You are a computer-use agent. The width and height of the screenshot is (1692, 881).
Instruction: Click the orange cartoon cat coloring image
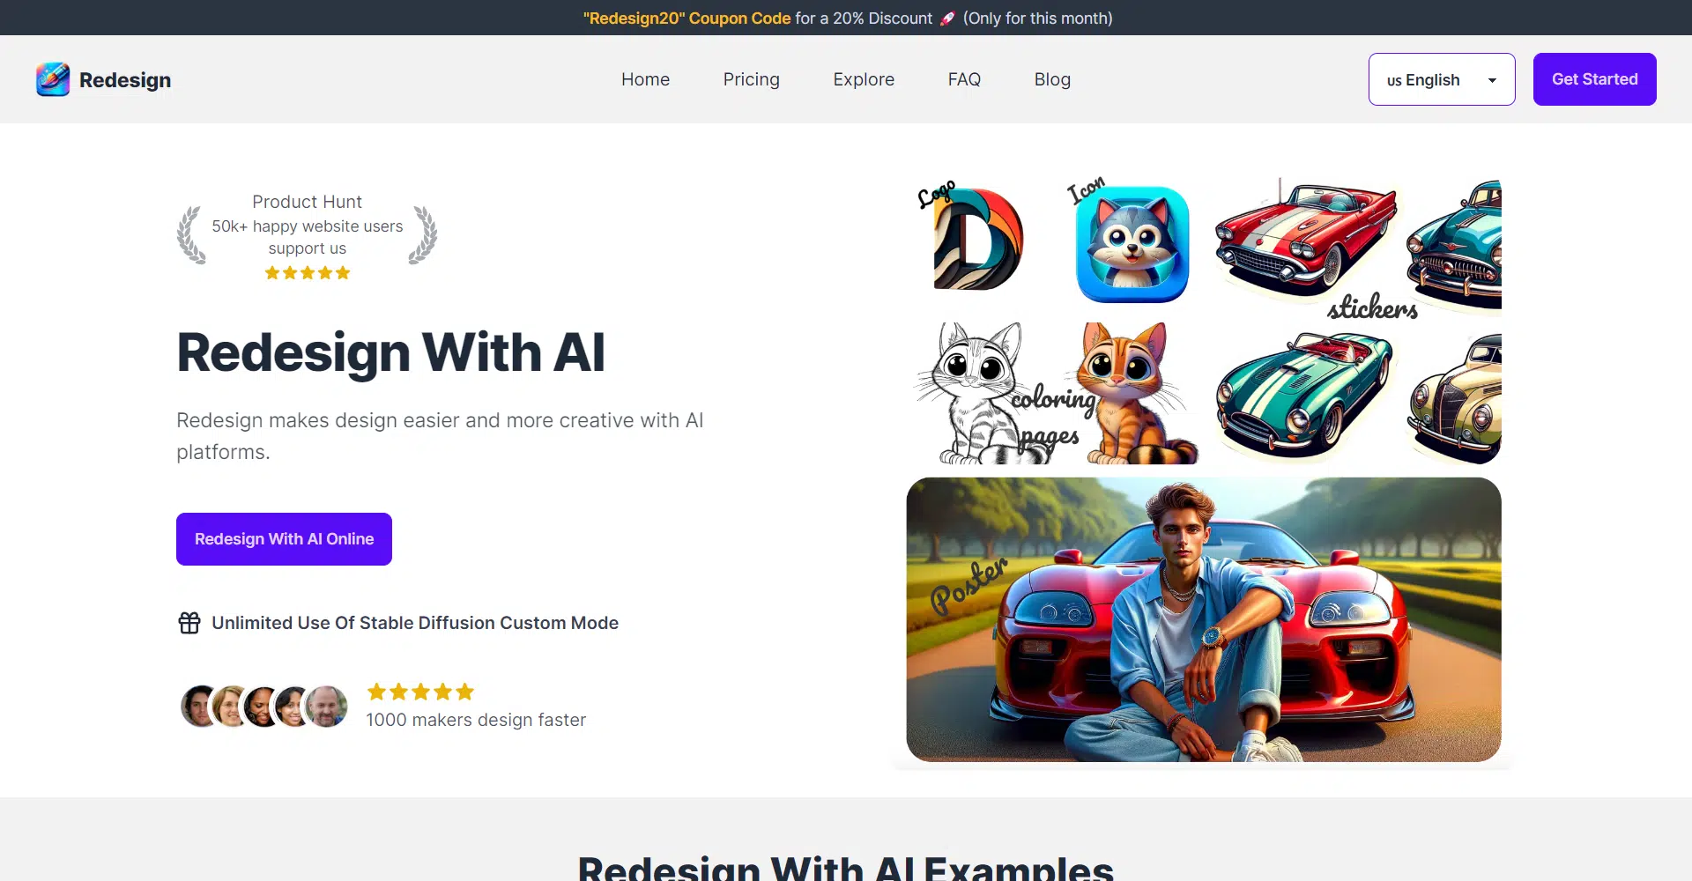click(x=1132, y=394)
